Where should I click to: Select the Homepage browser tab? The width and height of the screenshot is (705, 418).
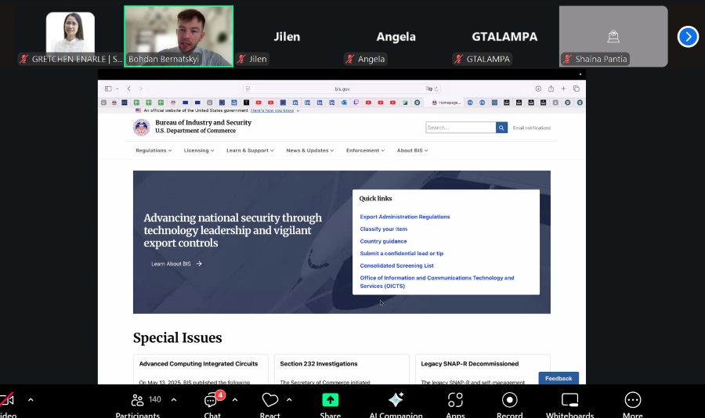(x=446, y=103)
